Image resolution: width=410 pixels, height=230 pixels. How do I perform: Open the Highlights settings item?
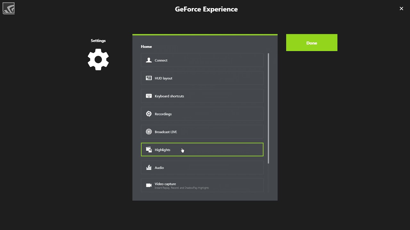(x=202, y=149)
